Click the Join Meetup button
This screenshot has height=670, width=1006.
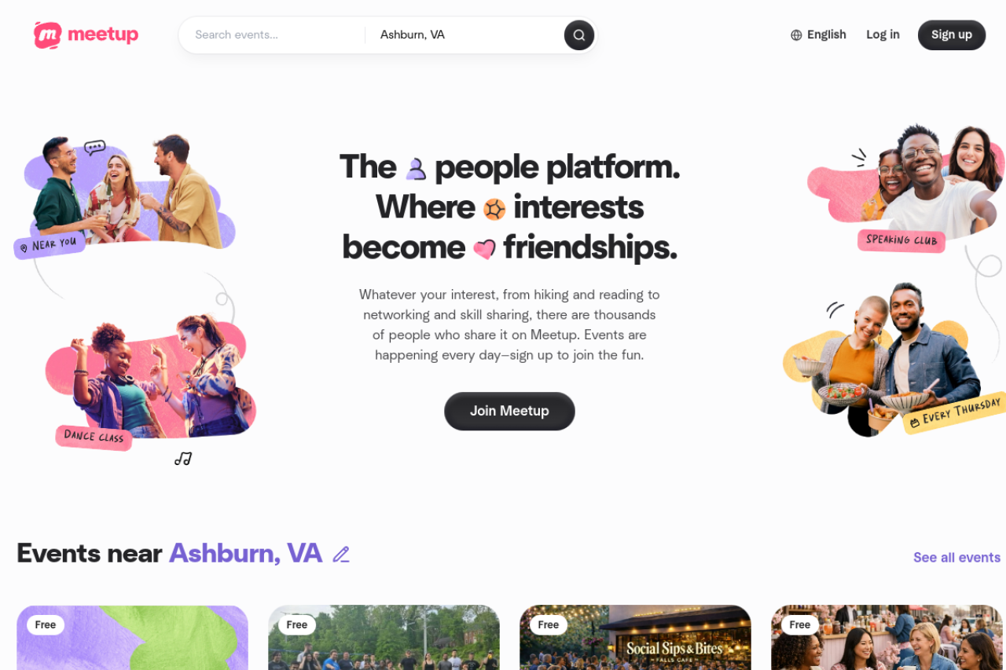509,411
